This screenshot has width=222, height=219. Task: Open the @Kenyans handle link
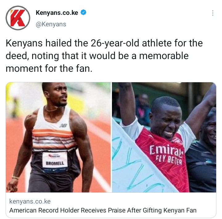[51, 24]
